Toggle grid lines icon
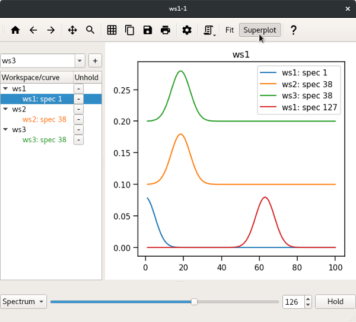Image resolution: width=356 pixels, height=322 pixels. [112, 30]
